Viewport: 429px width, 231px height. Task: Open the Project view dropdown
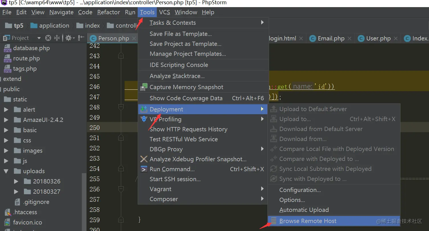click(39, 38)
